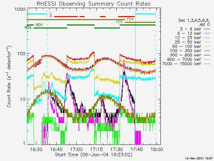
Task: Click the 17:30 time axis tick label
Action: [x=116, y=149]
